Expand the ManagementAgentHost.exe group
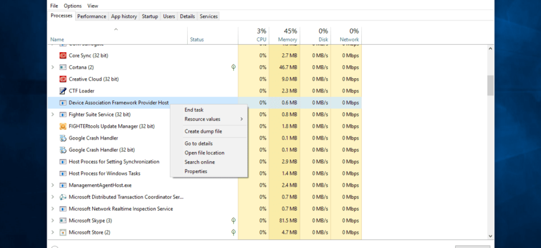 tap(52, 185)
